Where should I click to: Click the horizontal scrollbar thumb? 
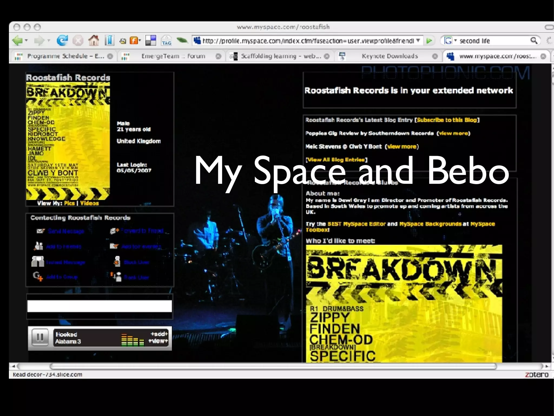[x=273, y=366]
